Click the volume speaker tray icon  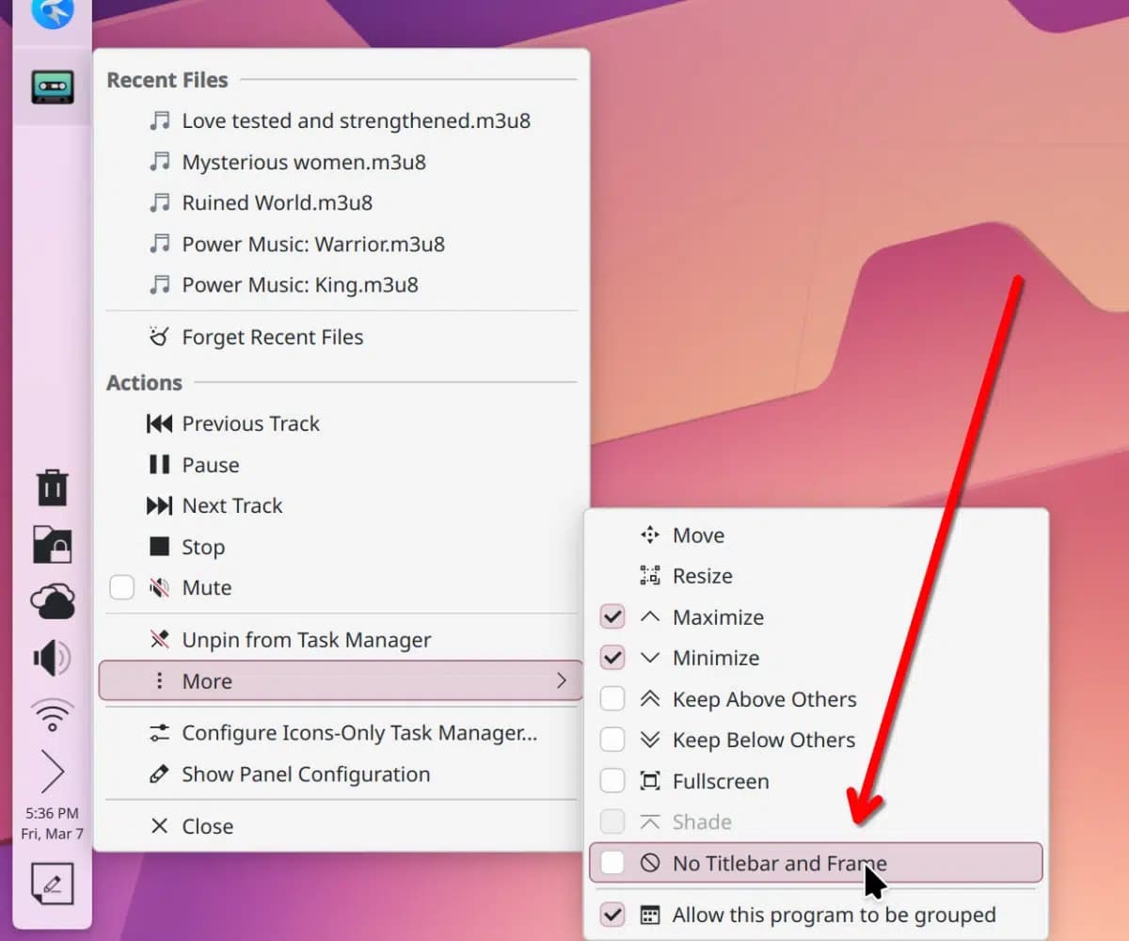53,659
